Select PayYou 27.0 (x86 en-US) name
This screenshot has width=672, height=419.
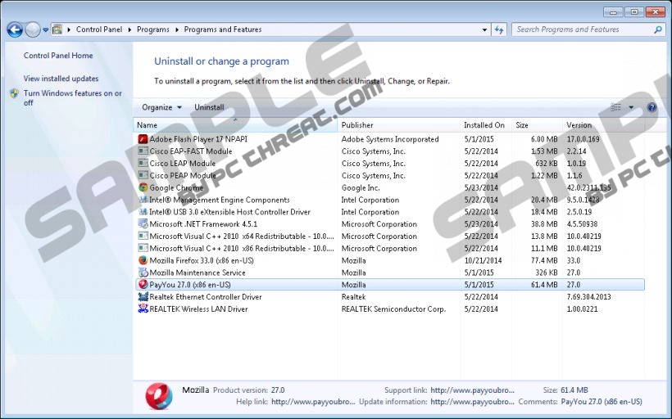(190, 285)
